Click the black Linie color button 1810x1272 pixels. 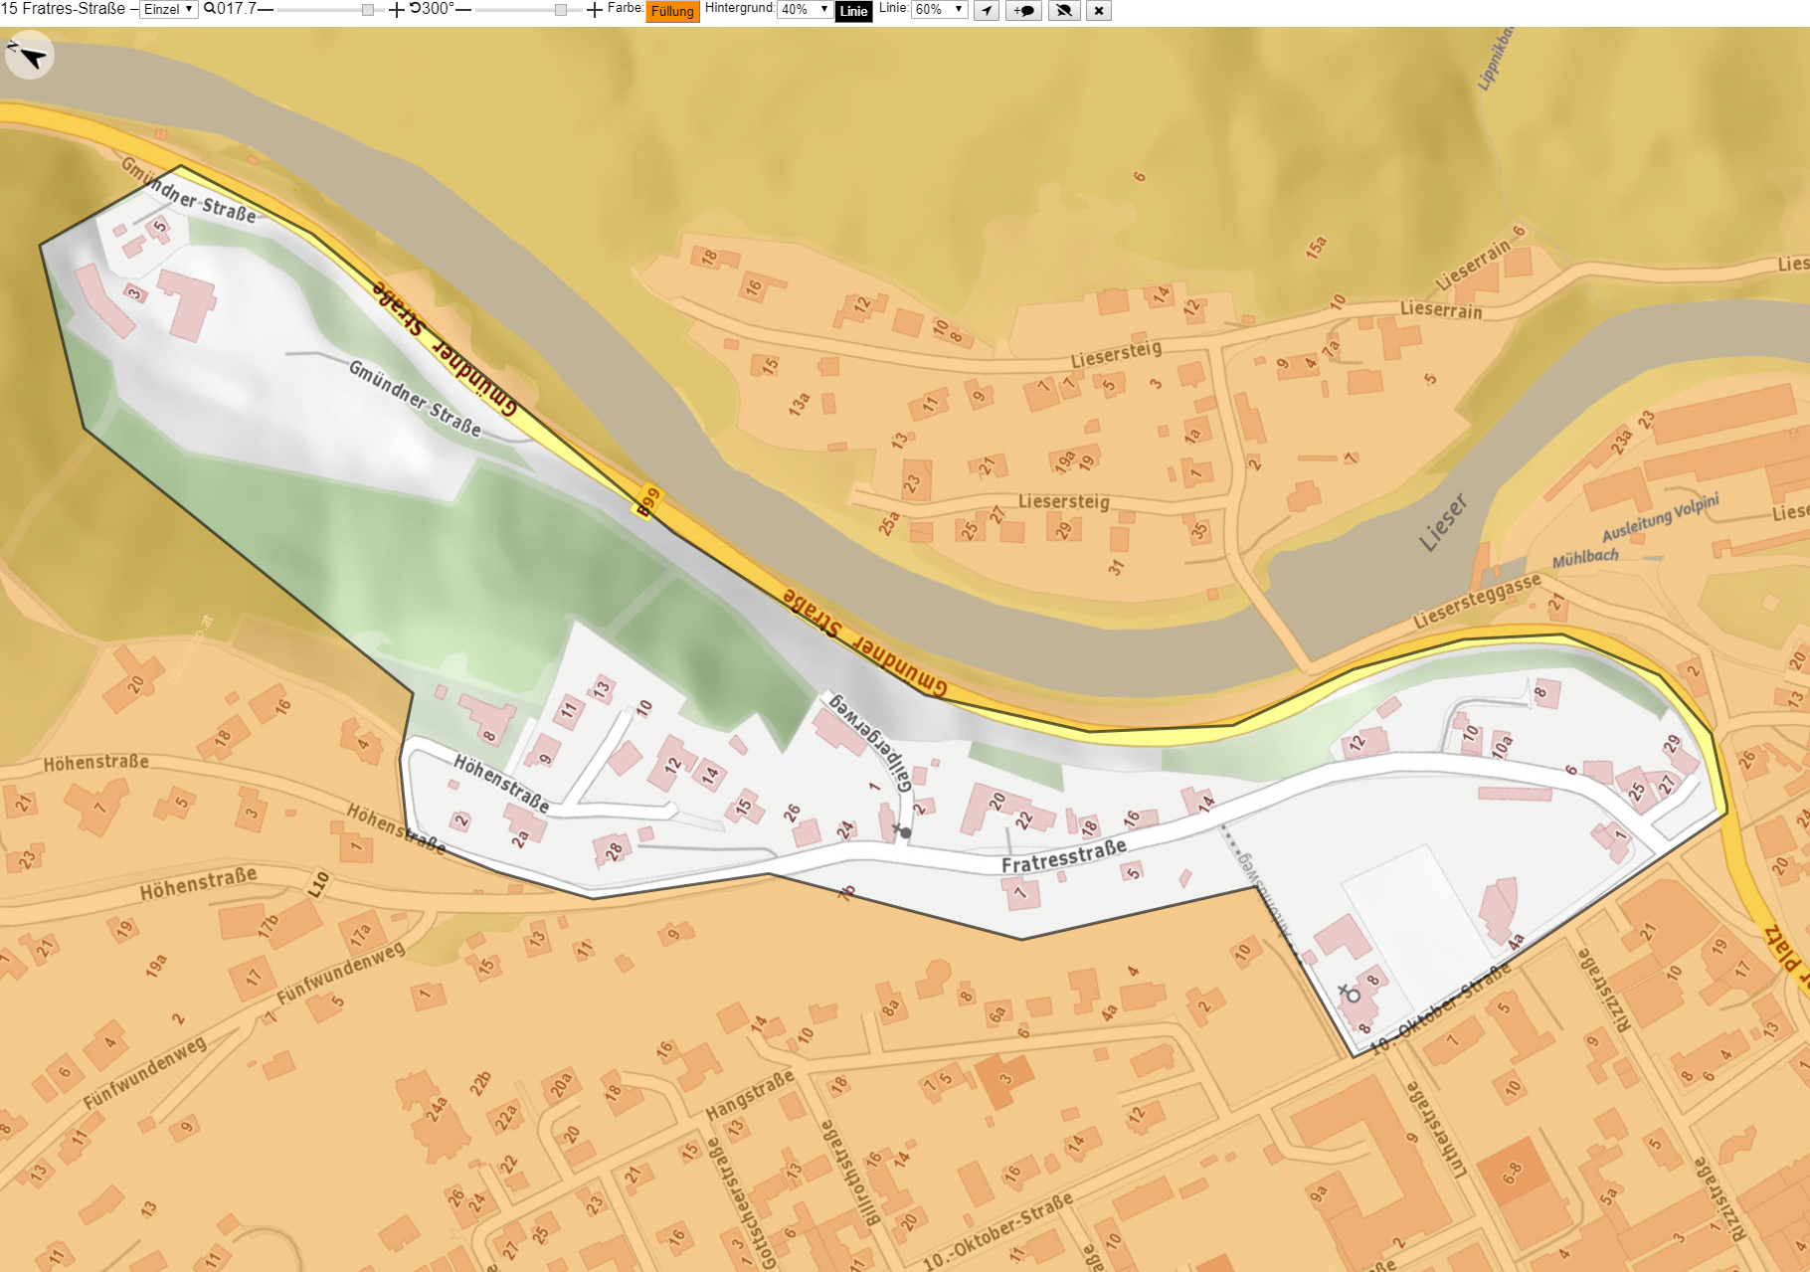[853, 12]
